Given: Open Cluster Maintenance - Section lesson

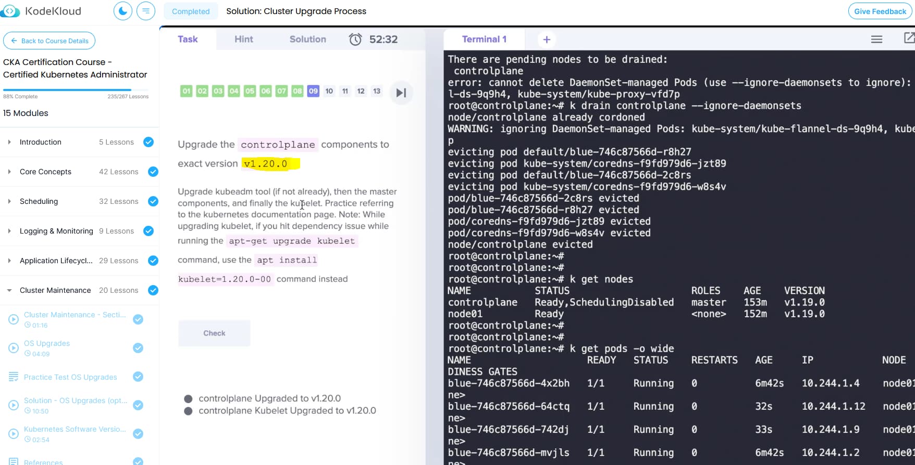Looking at the screenshot, I should (75, 315).
